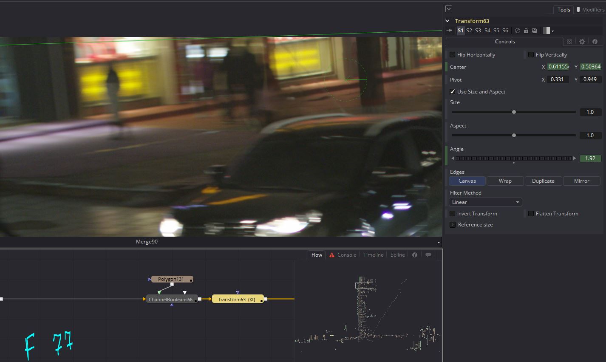
Task: Switch to settings slot S6
Action: pyautogui.click(x=505, y=31)
